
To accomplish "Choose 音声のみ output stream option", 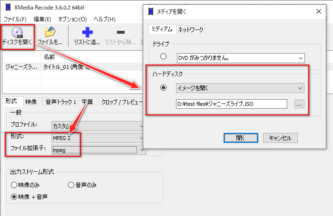I will (x=71, y=185).
